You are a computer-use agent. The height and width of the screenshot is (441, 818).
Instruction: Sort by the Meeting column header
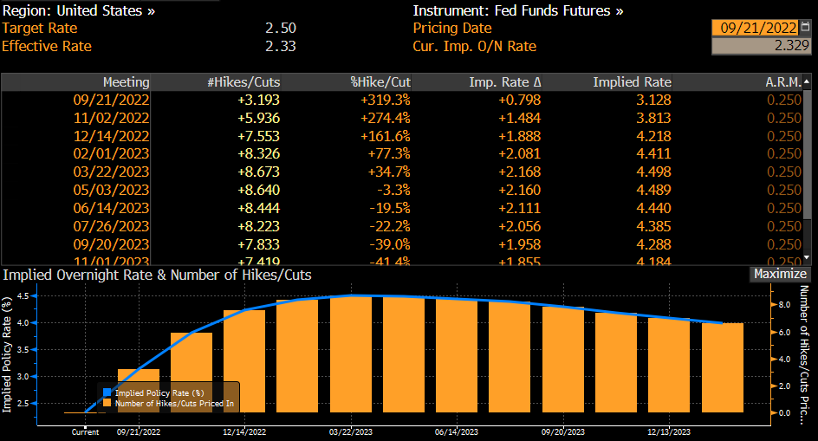[127, 82]
